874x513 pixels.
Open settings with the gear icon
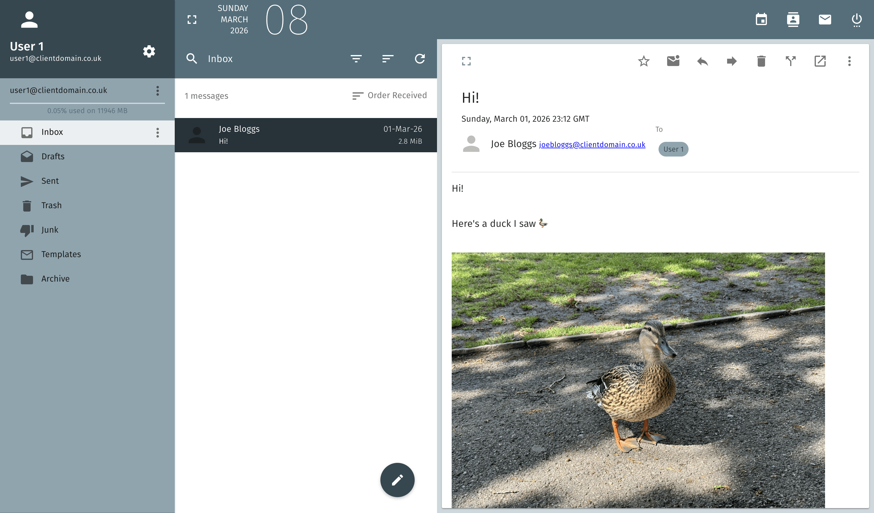coord(149,51)
